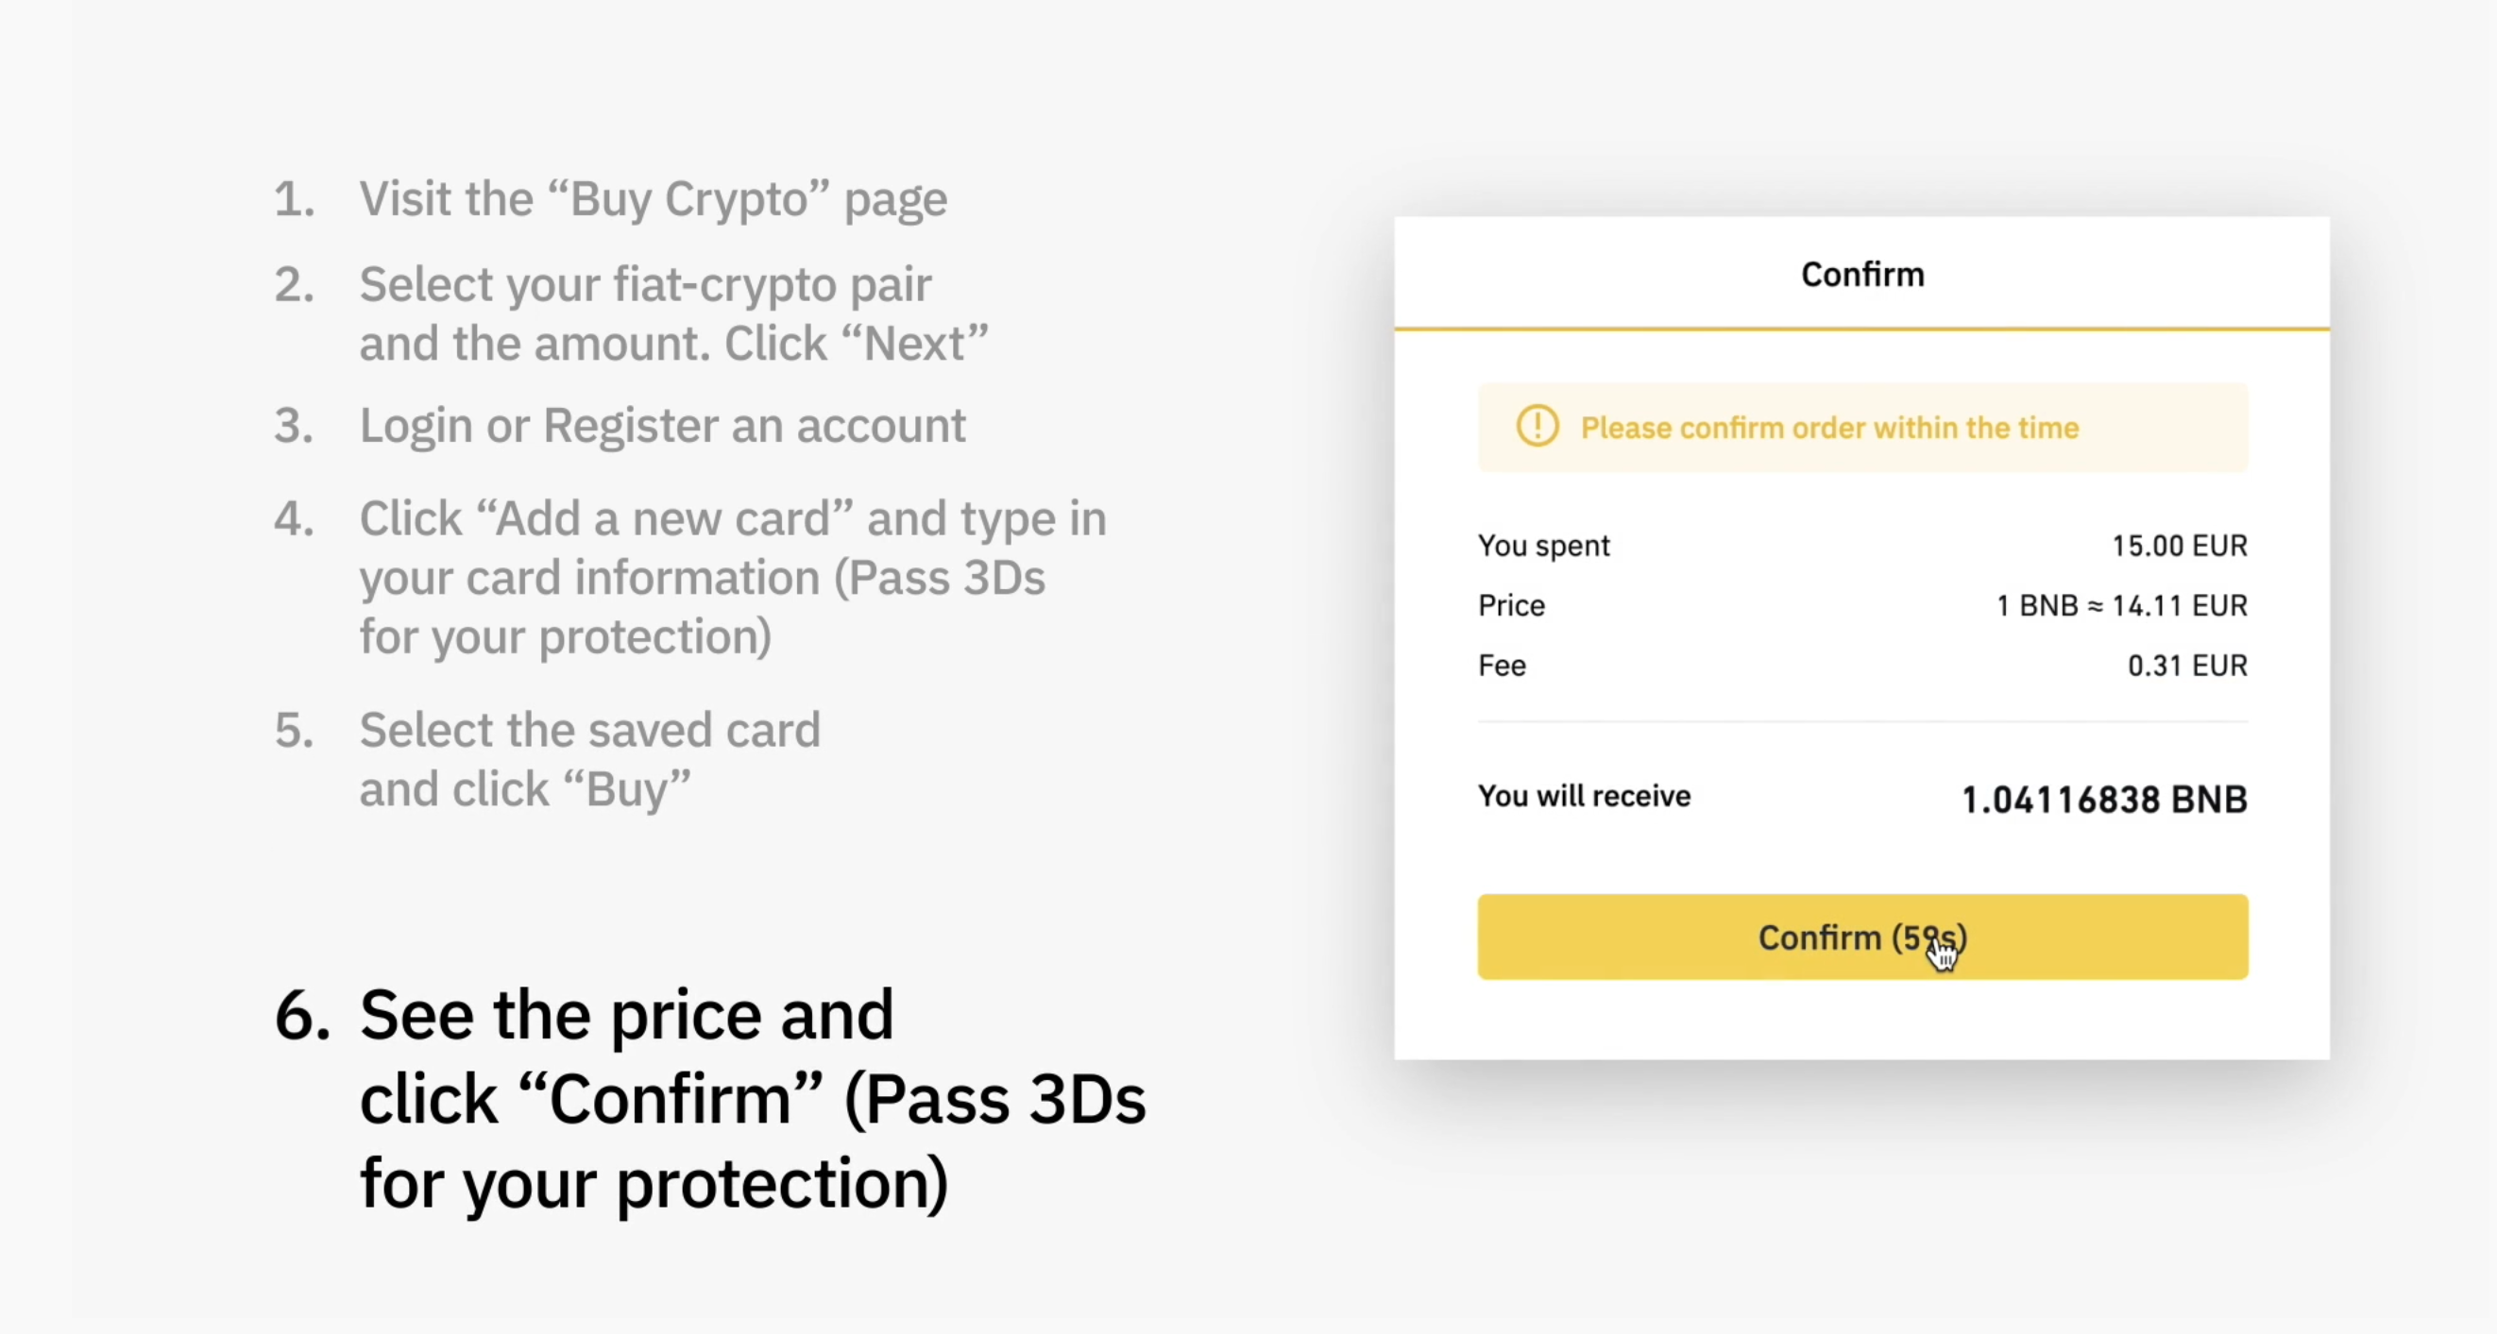Click the Price row label
This screenshot has width=2497, height=1334.
[1511, 605]
